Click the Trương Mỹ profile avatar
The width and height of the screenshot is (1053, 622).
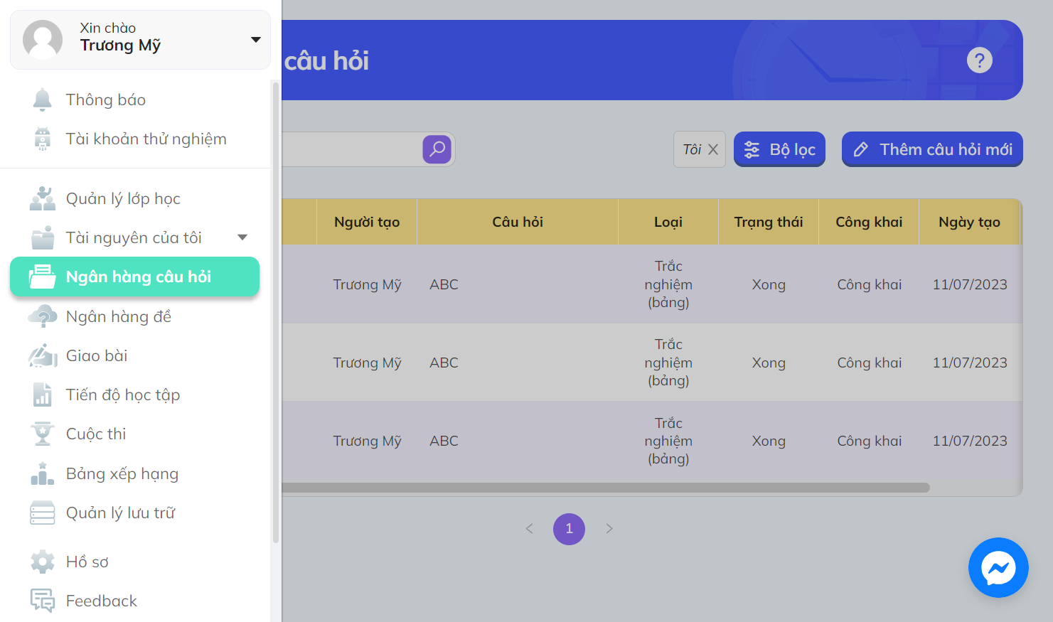(x=43, y=40)
